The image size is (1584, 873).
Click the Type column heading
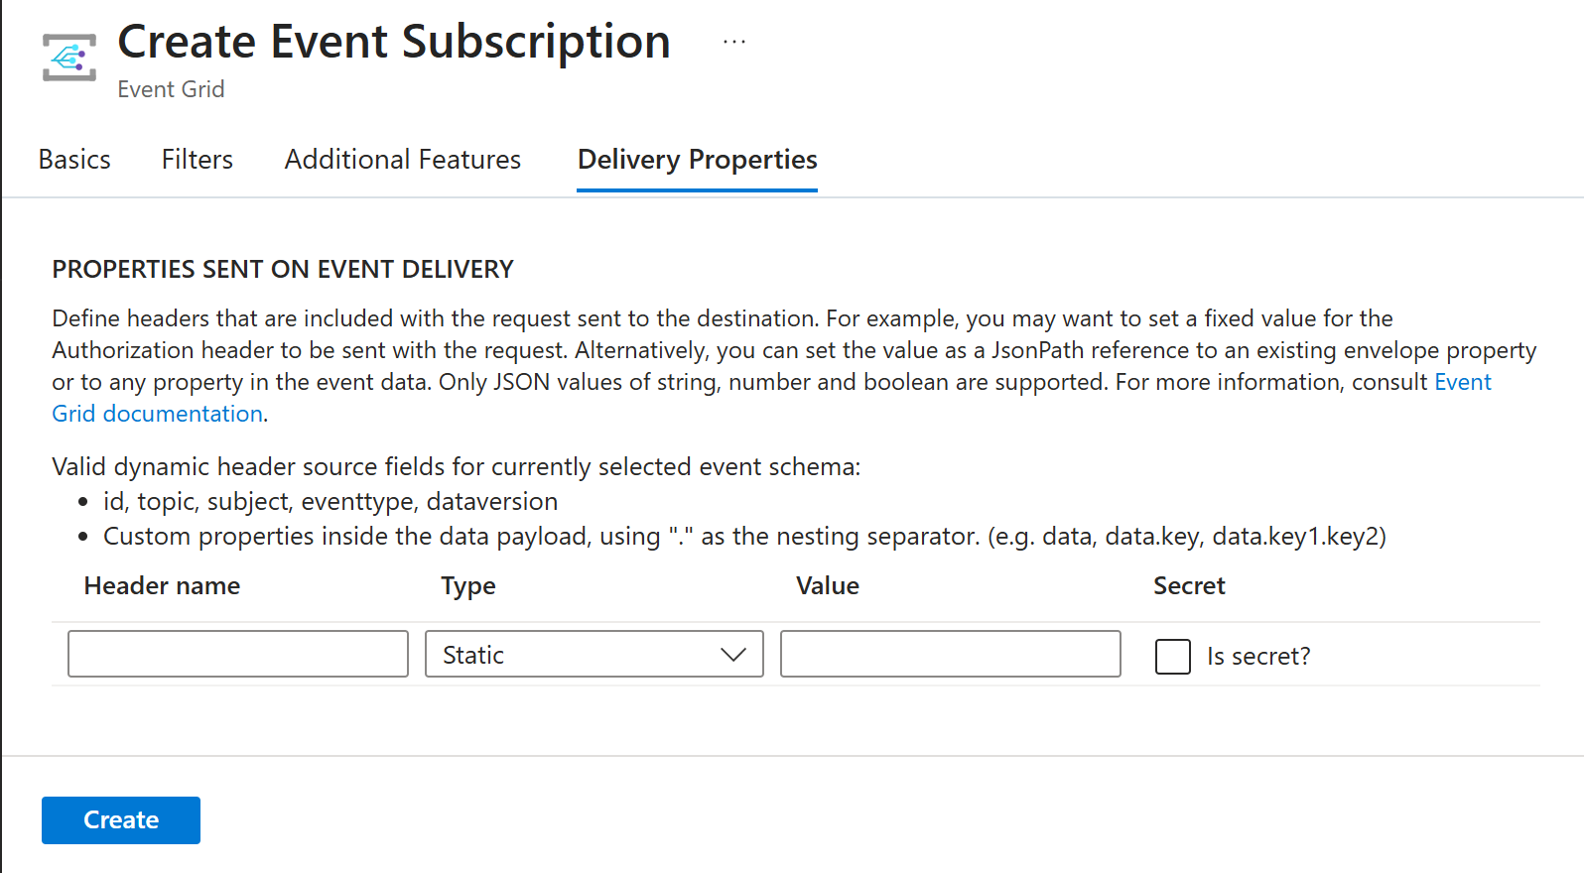click(468, 586)
